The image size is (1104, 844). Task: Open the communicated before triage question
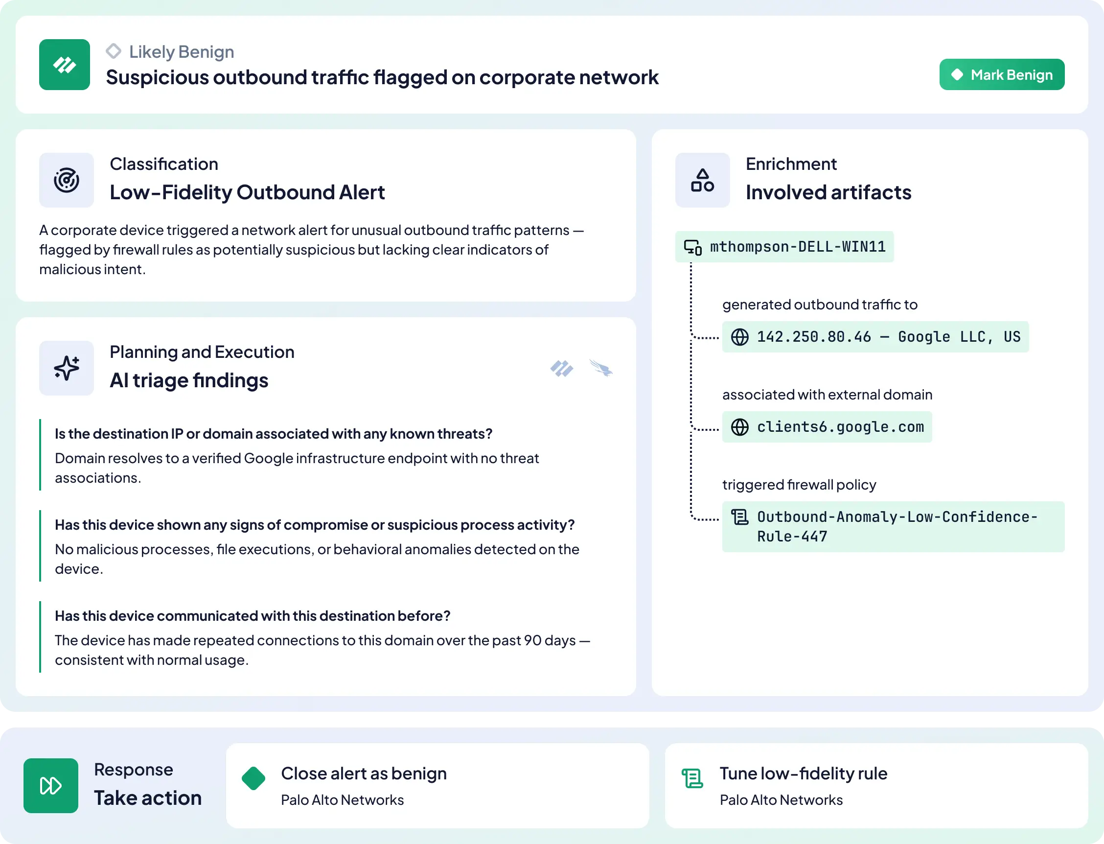pyautogui.click(x=253, y=616)
